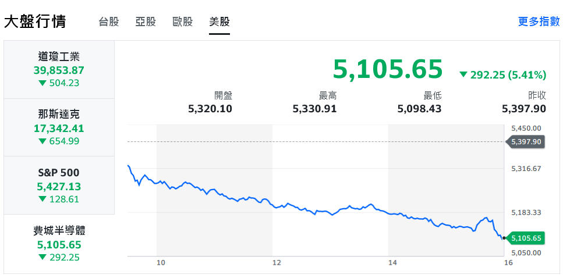This screenshot has height=278, width=563.
Task: Click the large 5,105.65 price headline
Action: tap(388, 69)
